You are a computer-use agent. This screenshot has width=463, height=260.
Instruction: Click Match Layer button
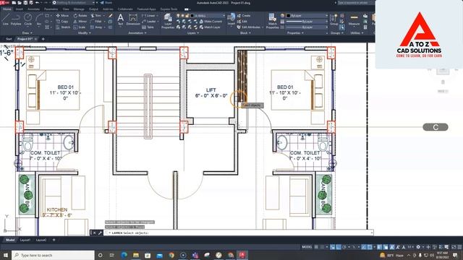point(210,27)
